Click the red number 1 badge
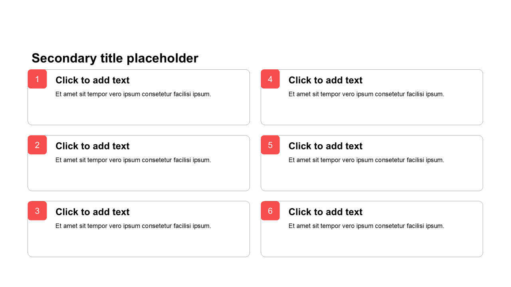Image resolution: width=511 pixels, height=287 pixels. coord(37,79)
